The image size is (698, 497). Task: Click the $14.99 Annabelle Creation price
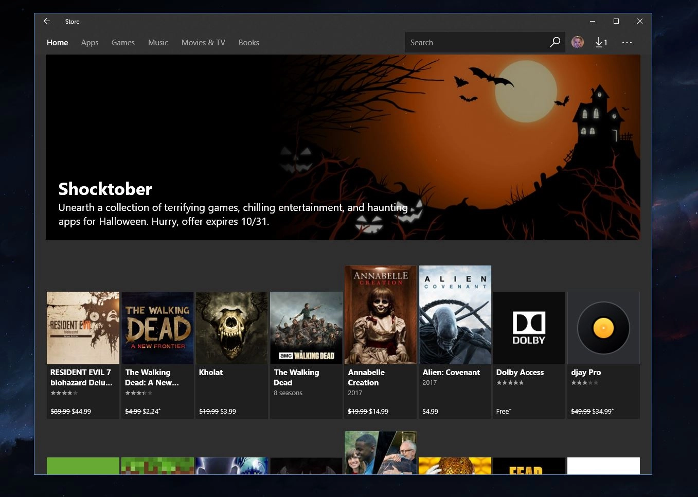[379, 411]
